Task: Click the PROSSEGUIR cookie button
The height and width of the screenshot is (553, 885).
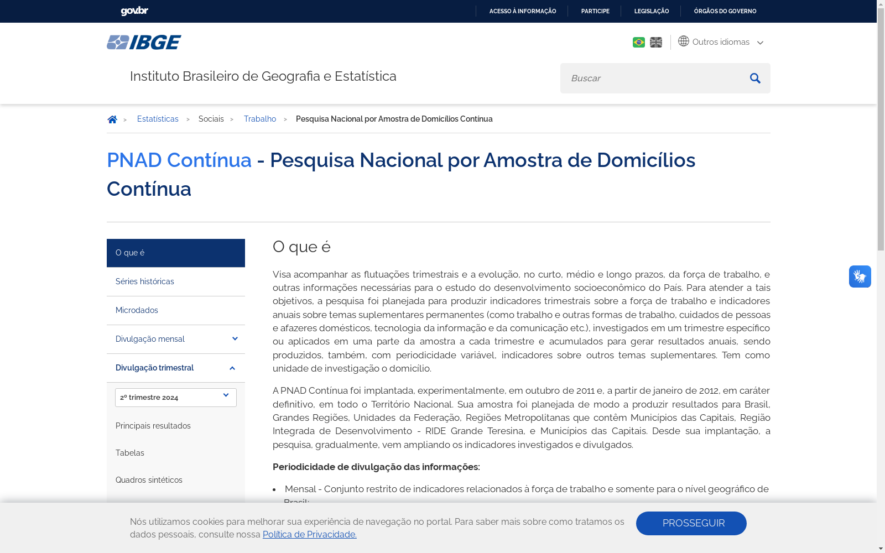Action: 691,523
